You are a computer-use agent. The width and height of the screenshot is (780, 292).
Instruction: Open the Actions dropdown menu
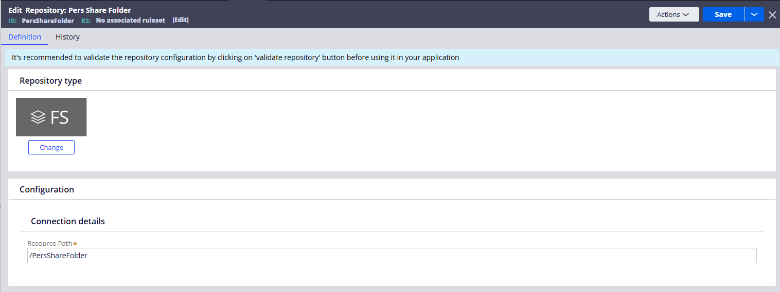(x=673, y=14)
